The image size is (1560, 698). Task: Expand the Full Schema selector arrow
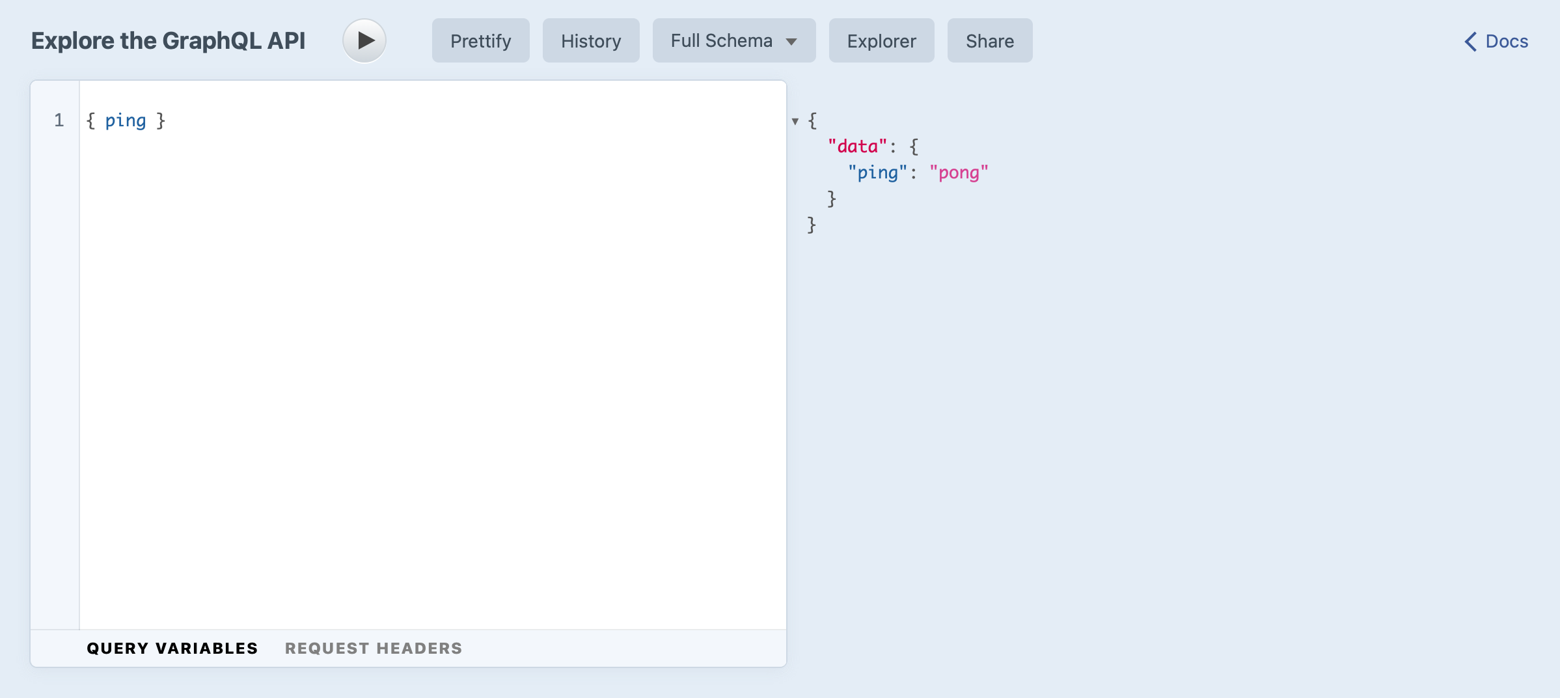click(x=791, y=40)
